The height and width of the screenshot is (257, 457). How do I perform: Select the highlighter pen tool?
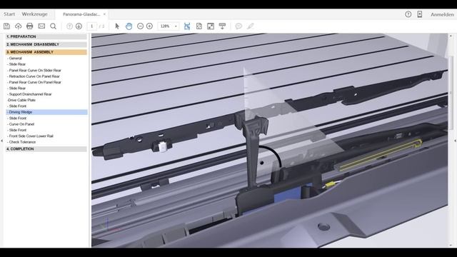coord(251,26)
